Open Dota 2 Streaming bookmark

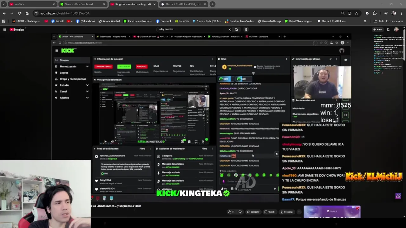(x=298, y=21)
